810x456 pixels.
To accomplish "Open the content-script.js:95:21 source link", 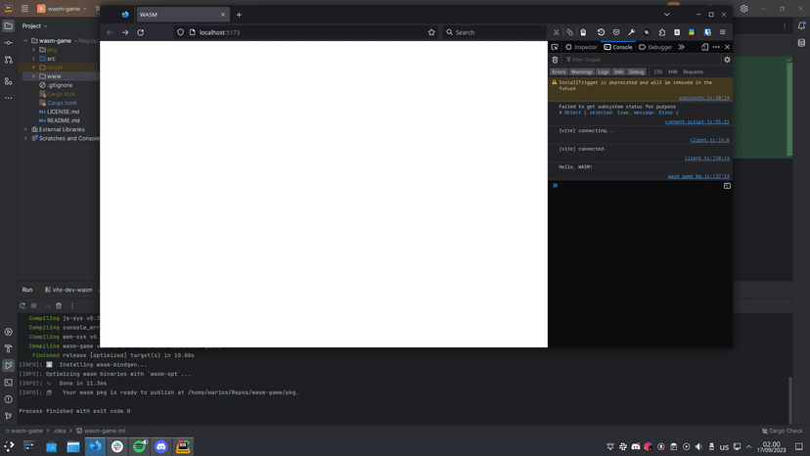I will [x=697, y=122].
